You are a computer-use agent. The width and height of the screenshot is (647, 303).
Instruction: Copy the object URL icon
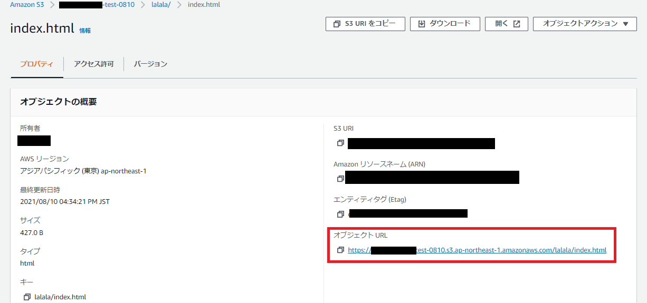340,250
